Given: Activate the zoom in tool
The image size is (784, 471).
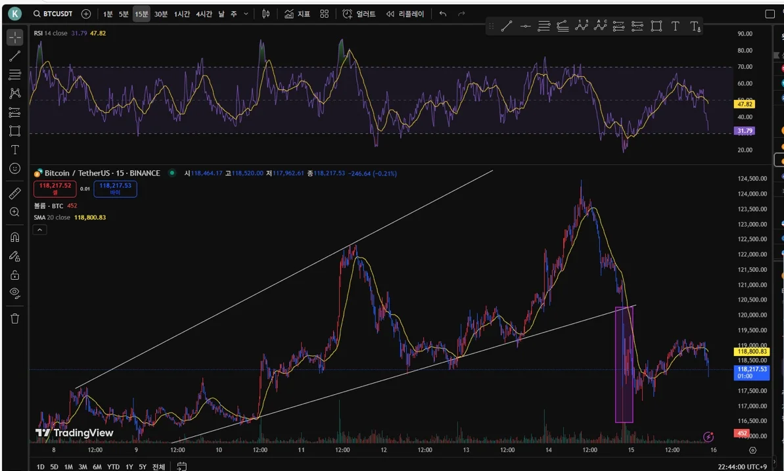Looking at the screenshot, I should 14,212.
